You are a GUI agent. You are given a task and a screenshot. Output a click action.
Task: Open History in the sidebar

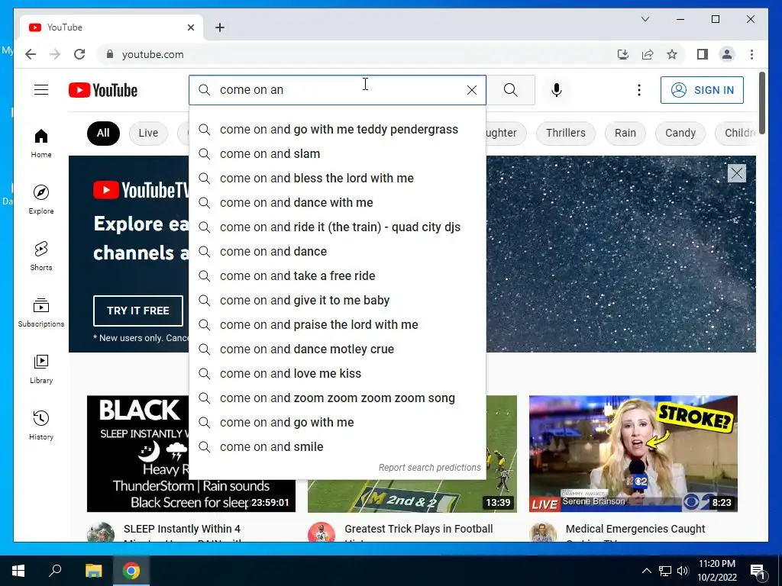coord(41,425)
